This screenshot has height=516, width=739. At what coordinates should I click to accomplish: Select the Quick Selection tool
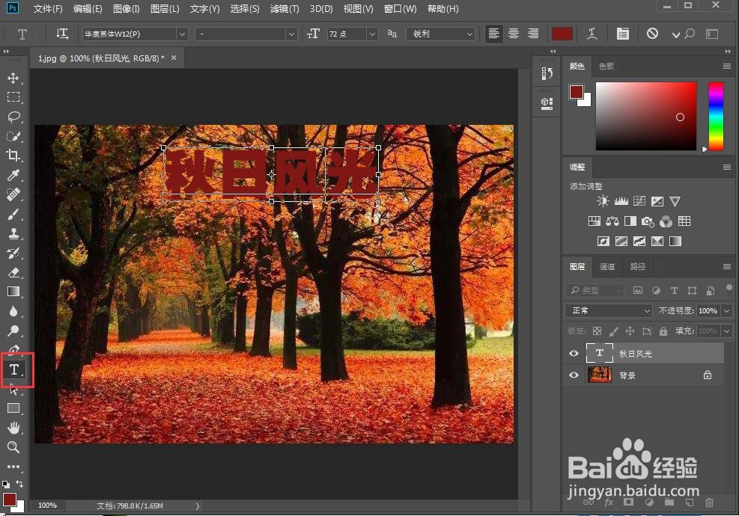[x=13, y=136]
